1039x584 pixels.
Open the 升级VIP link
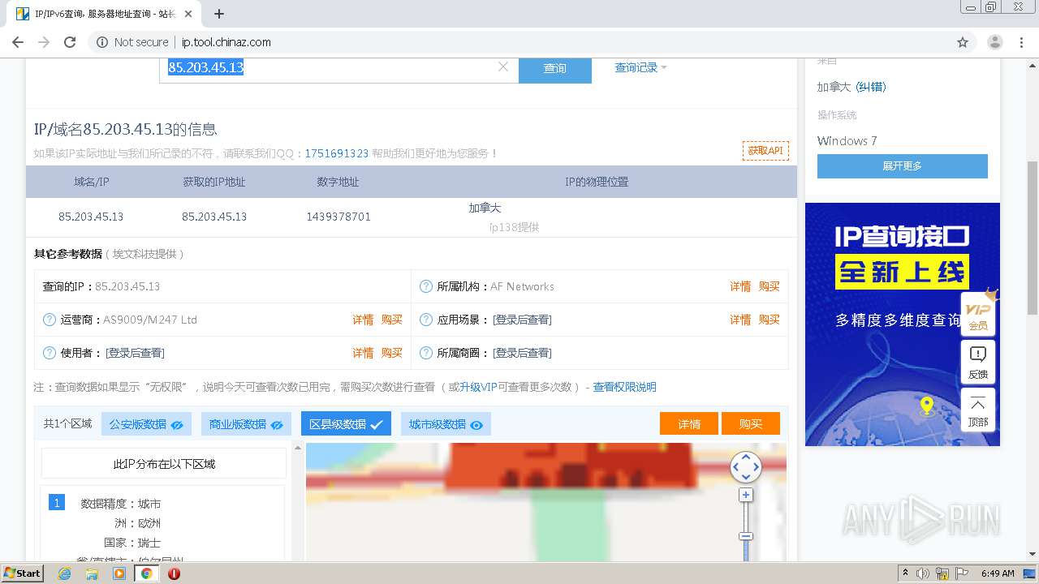pos(478,387)
